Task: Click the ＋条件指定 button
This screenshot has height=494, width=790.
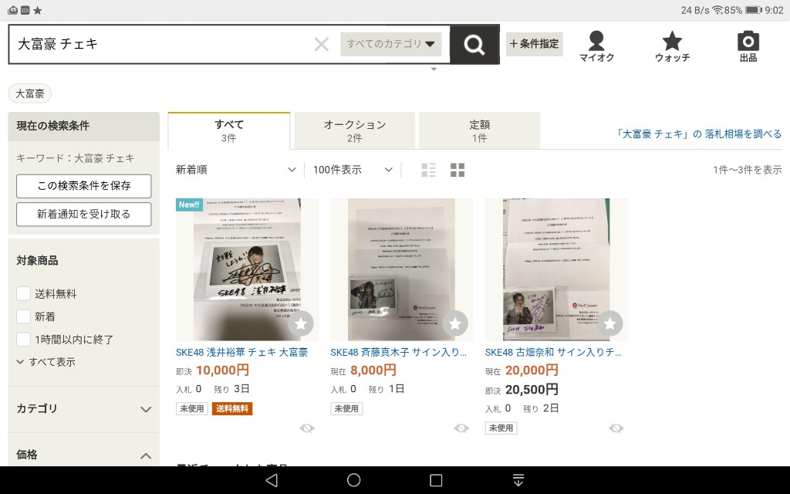Action: click(534, 44)
